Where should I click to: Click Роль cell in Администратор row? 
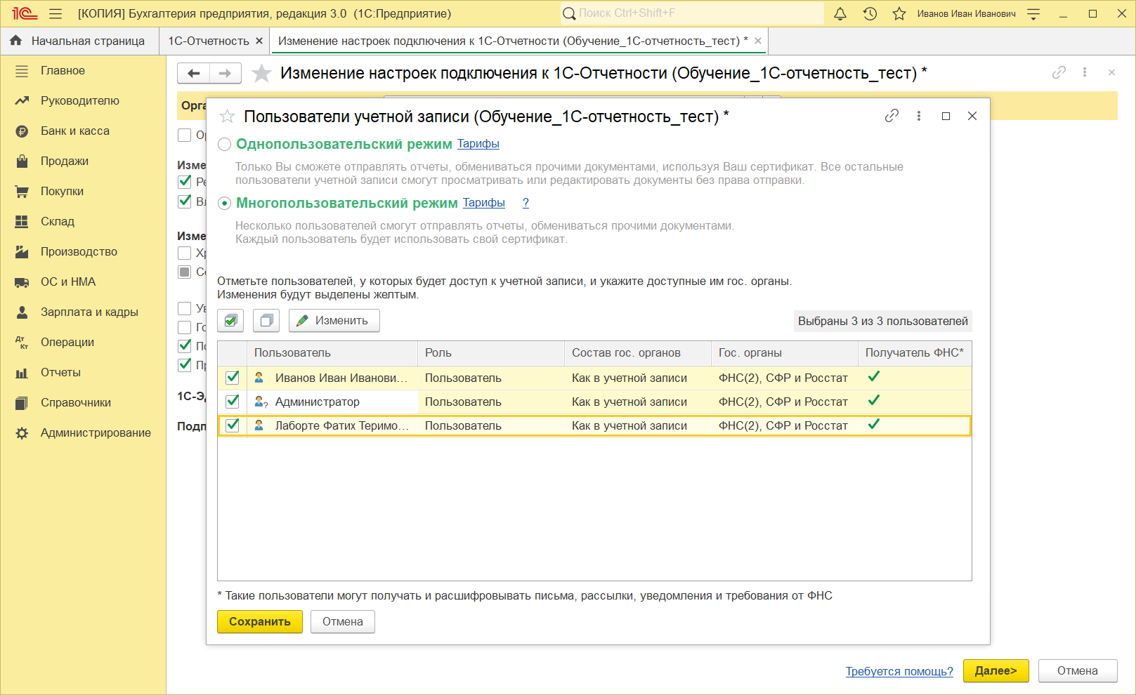coord(491,402)
